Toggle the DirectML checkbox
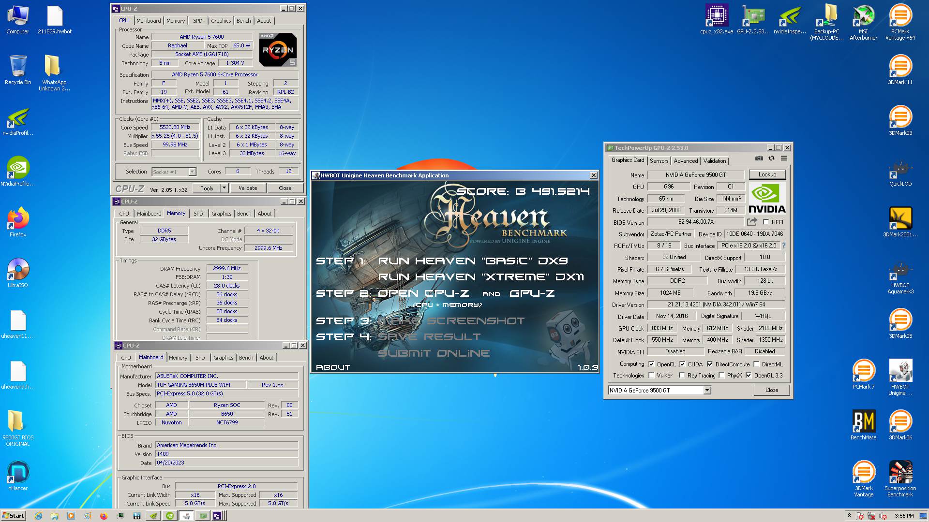The width and height of the screenshot is (929, 522). [x=756, y=364]
